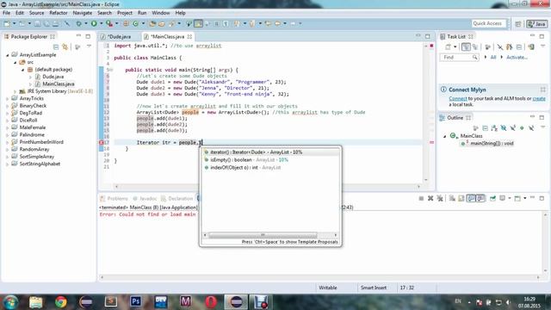The image size is (551, 310).
Task: Click Link with Editor in Package Explorer
Action: pyautogui.click(x=65, y=46)
